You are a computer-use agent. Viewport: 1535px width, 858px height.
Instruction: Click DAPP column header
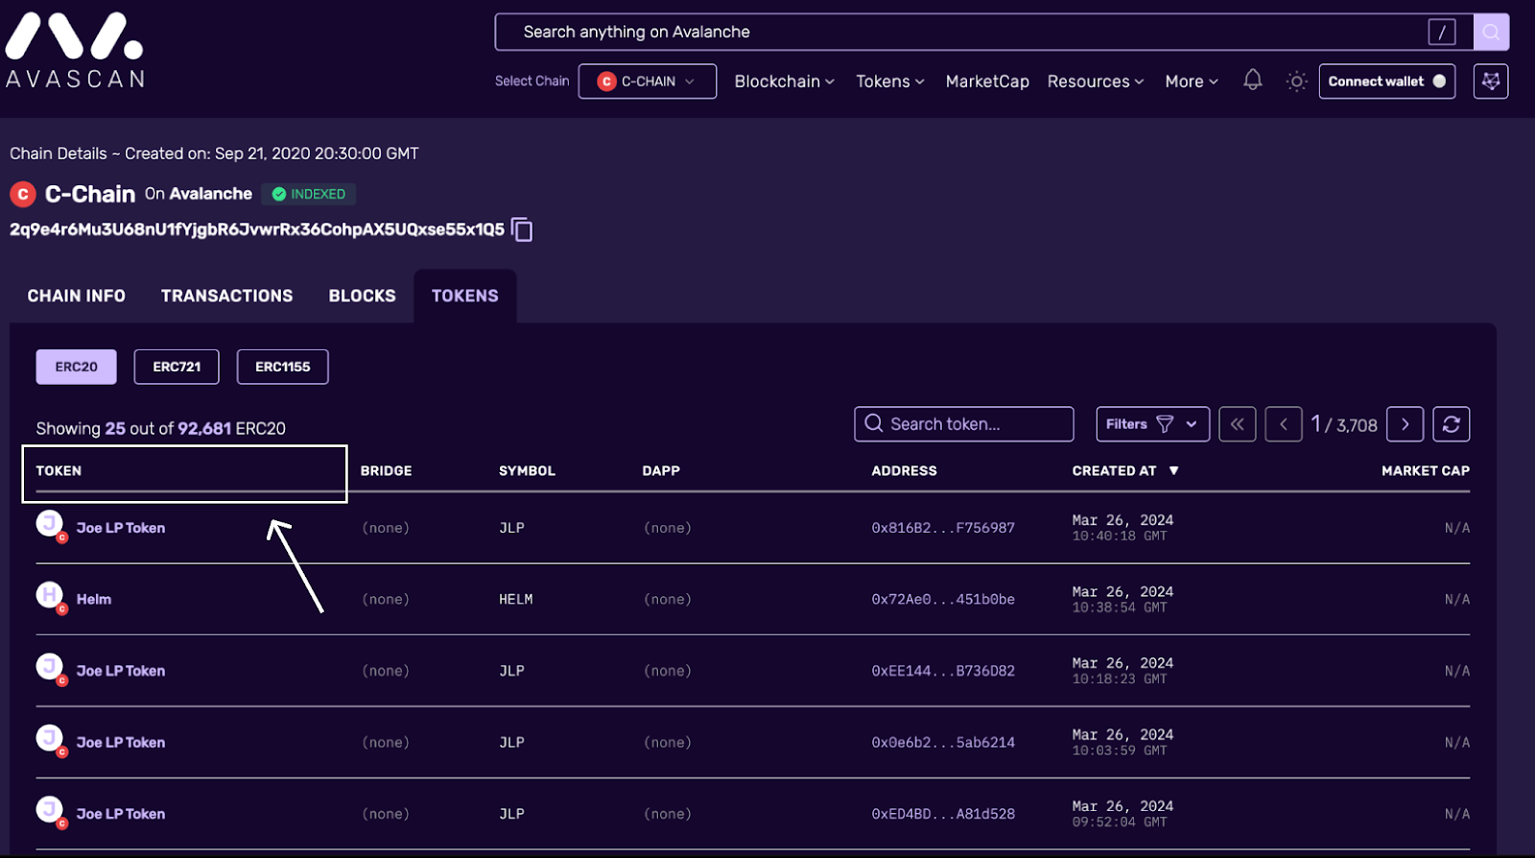tap(661, 471)
